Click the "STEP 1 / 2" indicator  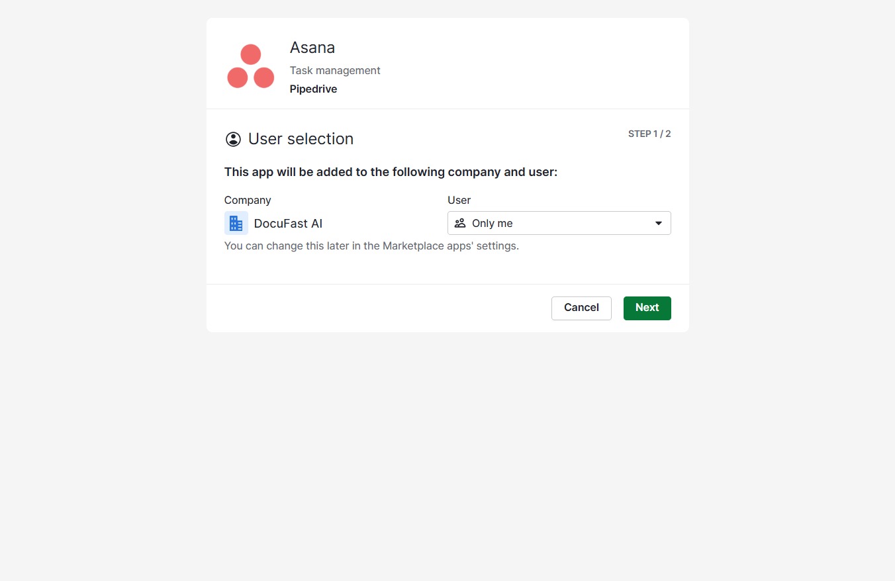point(649,134)
